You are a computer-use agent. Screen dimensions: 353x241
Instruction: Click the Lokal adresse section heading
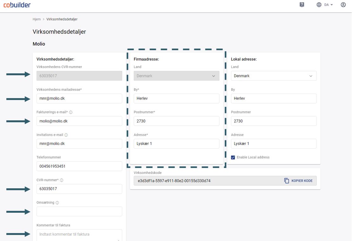point(244,59)
